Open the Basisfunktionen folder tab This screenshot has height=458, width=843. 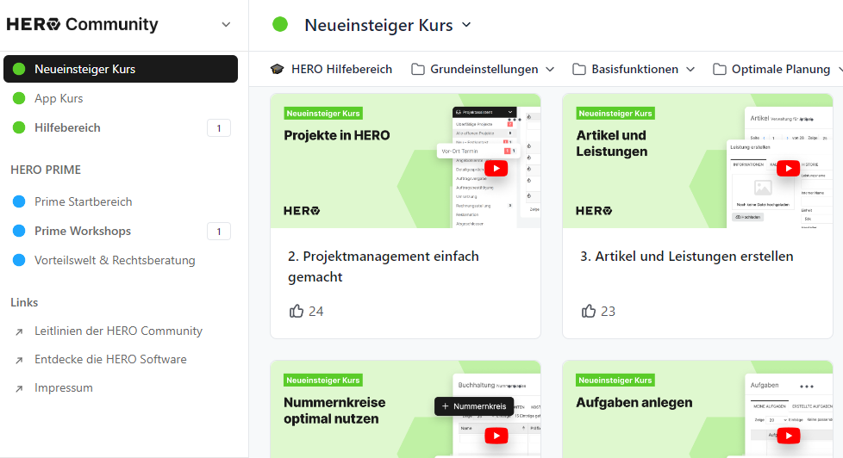[x=634, y=69]
